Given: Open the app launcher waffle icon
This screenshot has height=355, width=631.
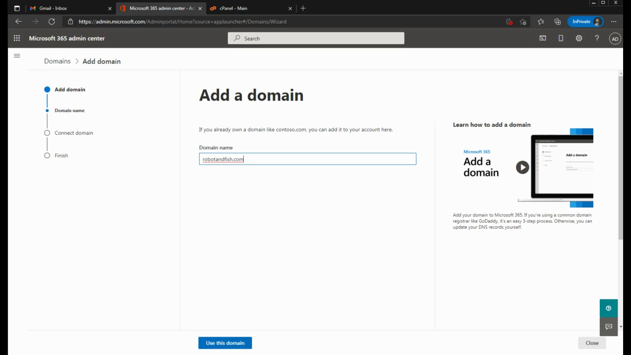Looking at the screenshot, I should click(17, 38).
